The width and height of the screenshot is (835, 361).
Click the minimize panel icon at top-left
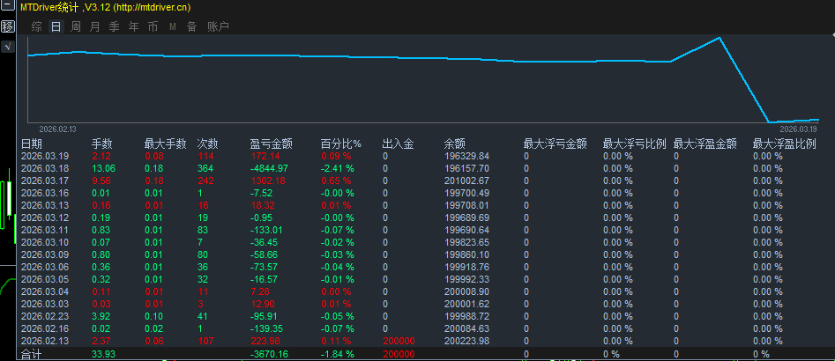pyautogui.click(x=6, y=7)
